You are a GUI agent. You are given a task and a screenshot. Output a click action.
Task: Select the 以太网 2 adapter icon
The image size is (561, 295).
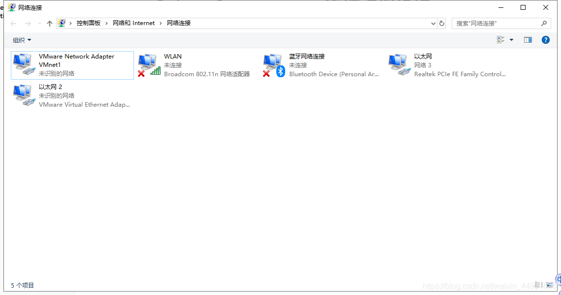pos(24,95)
